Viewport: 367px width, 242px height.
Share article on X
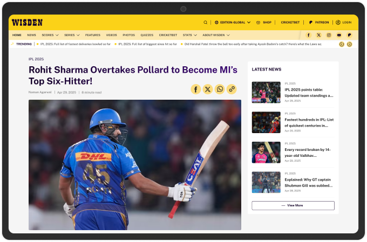[x=208, y=89]
